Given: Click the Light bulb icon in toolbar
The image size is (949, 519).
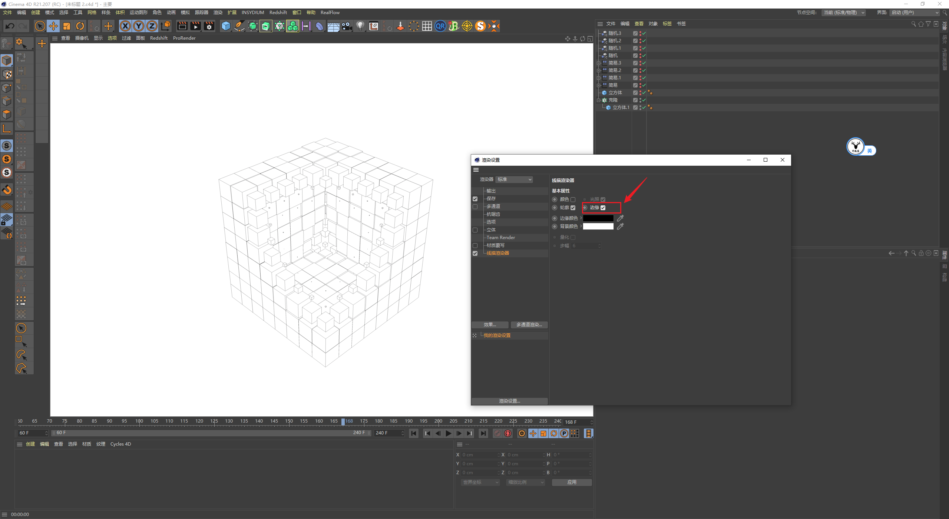Looking at the screenshot, I should (x=360, y=26).
